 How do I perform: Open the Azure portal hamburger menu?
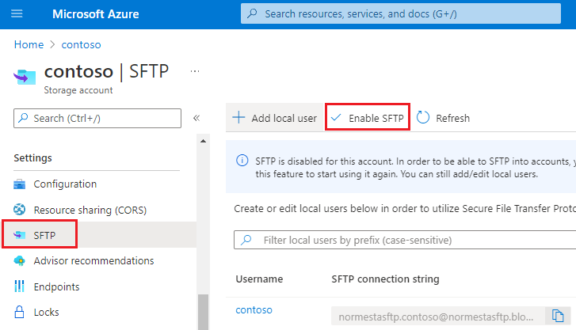17,14
